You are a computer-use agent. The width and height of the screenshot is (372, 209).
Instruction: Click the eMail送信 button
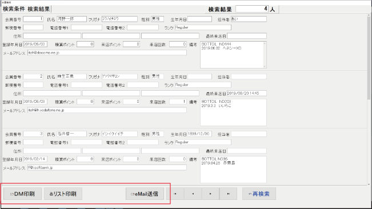145,194
